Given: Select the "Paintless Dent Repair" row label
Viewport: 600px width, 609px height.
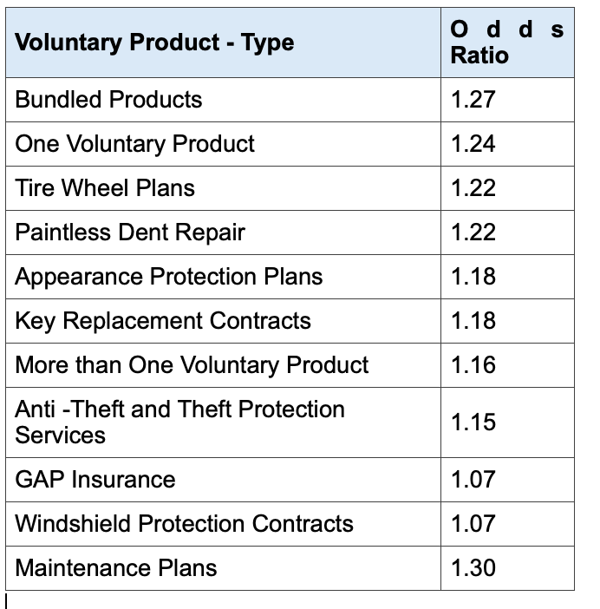Looking at the screenshot, I should coord(130,232).
